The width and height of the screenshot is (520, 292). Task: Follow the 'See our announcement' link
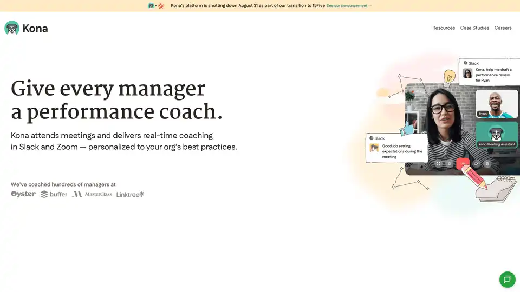coord(349,6)
